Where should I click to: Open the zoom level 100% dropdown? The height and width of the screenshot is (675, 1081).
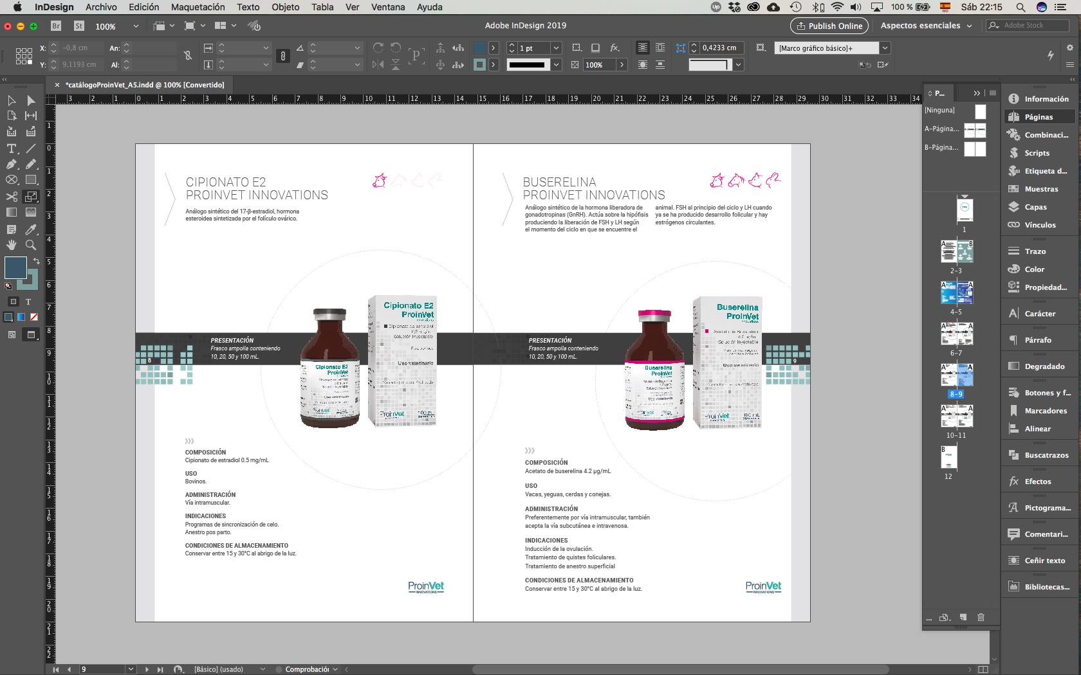(136, 26)
